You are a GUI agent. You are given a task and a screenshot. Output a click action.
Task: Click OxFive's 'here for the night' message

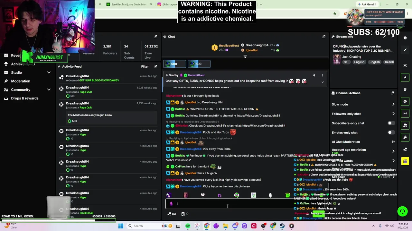point(193,167)
